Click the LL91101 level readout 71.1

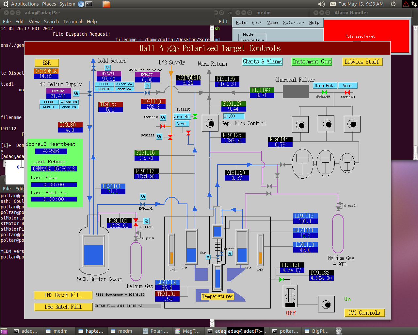[x=113, y=191]
